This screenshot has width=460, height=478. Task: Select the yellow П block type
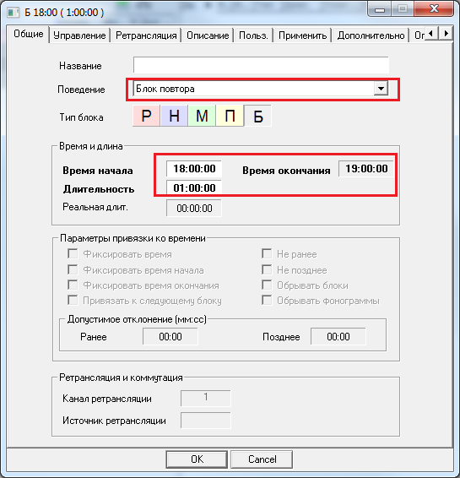coord(230,116)
